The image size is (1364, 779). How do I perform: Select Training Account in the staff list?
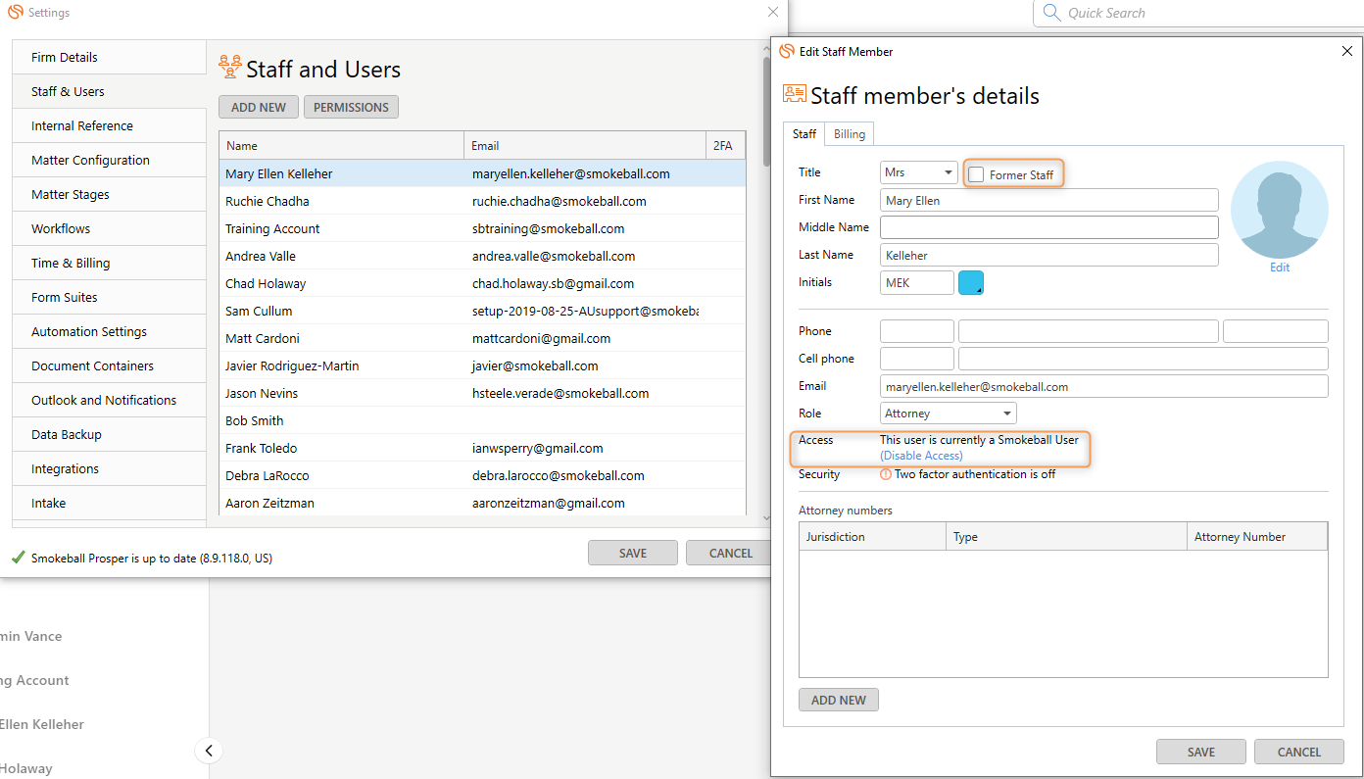pyautogui.click(x=482, y=228)
